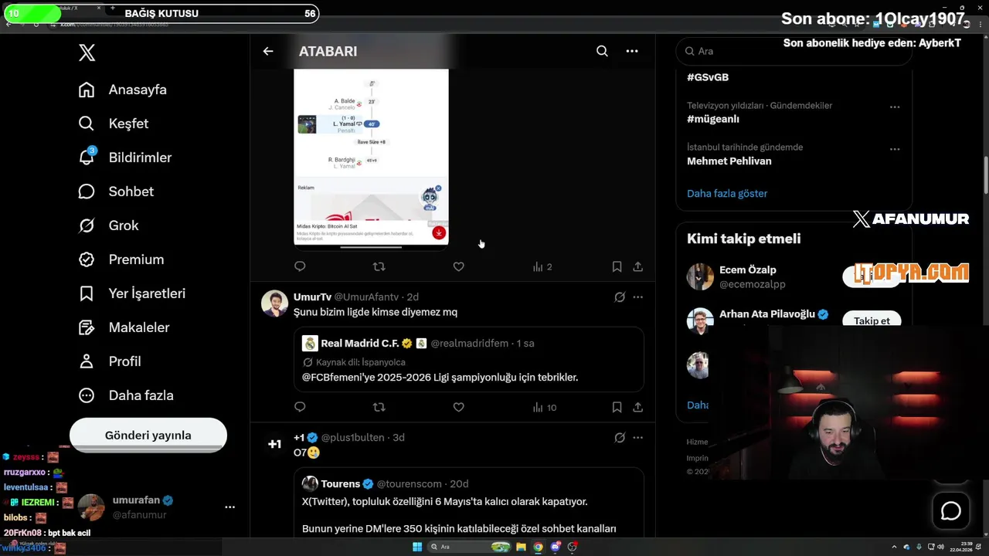Search within ATABARI community icon

coord(602,51)
